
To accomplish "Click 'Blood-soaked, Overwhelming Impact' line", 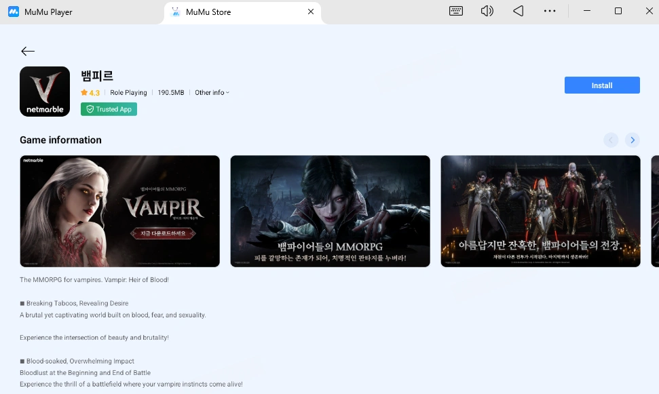I will coord(77,361).
